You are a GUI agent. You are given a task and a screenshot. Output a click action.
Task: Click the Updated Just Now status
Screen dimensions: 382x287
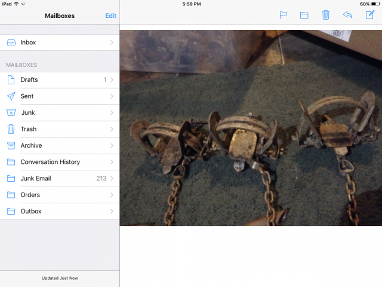click(60, 278)
